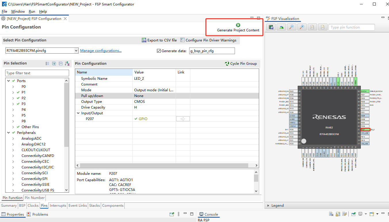
Task: Click the Symbolic Name value LED_2
Action: click(139, 79)
